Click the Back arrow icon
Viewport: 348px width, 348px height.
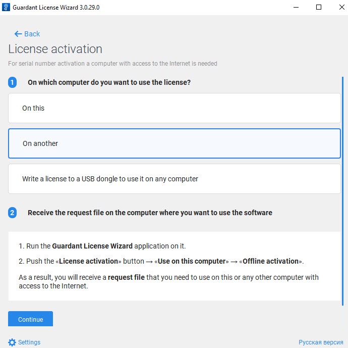pyautogui.click(x=18, y=34)
